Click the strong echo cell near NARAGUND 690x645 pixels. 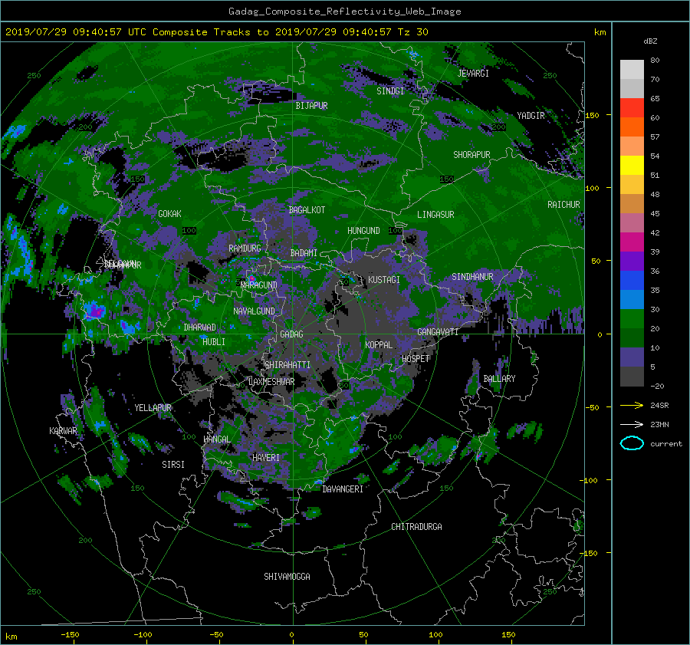[x=251, y=278]
